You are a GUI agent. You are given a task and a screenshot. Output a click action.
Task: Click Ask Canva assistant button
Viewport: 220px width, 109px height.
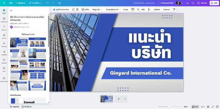click(61, 10)
